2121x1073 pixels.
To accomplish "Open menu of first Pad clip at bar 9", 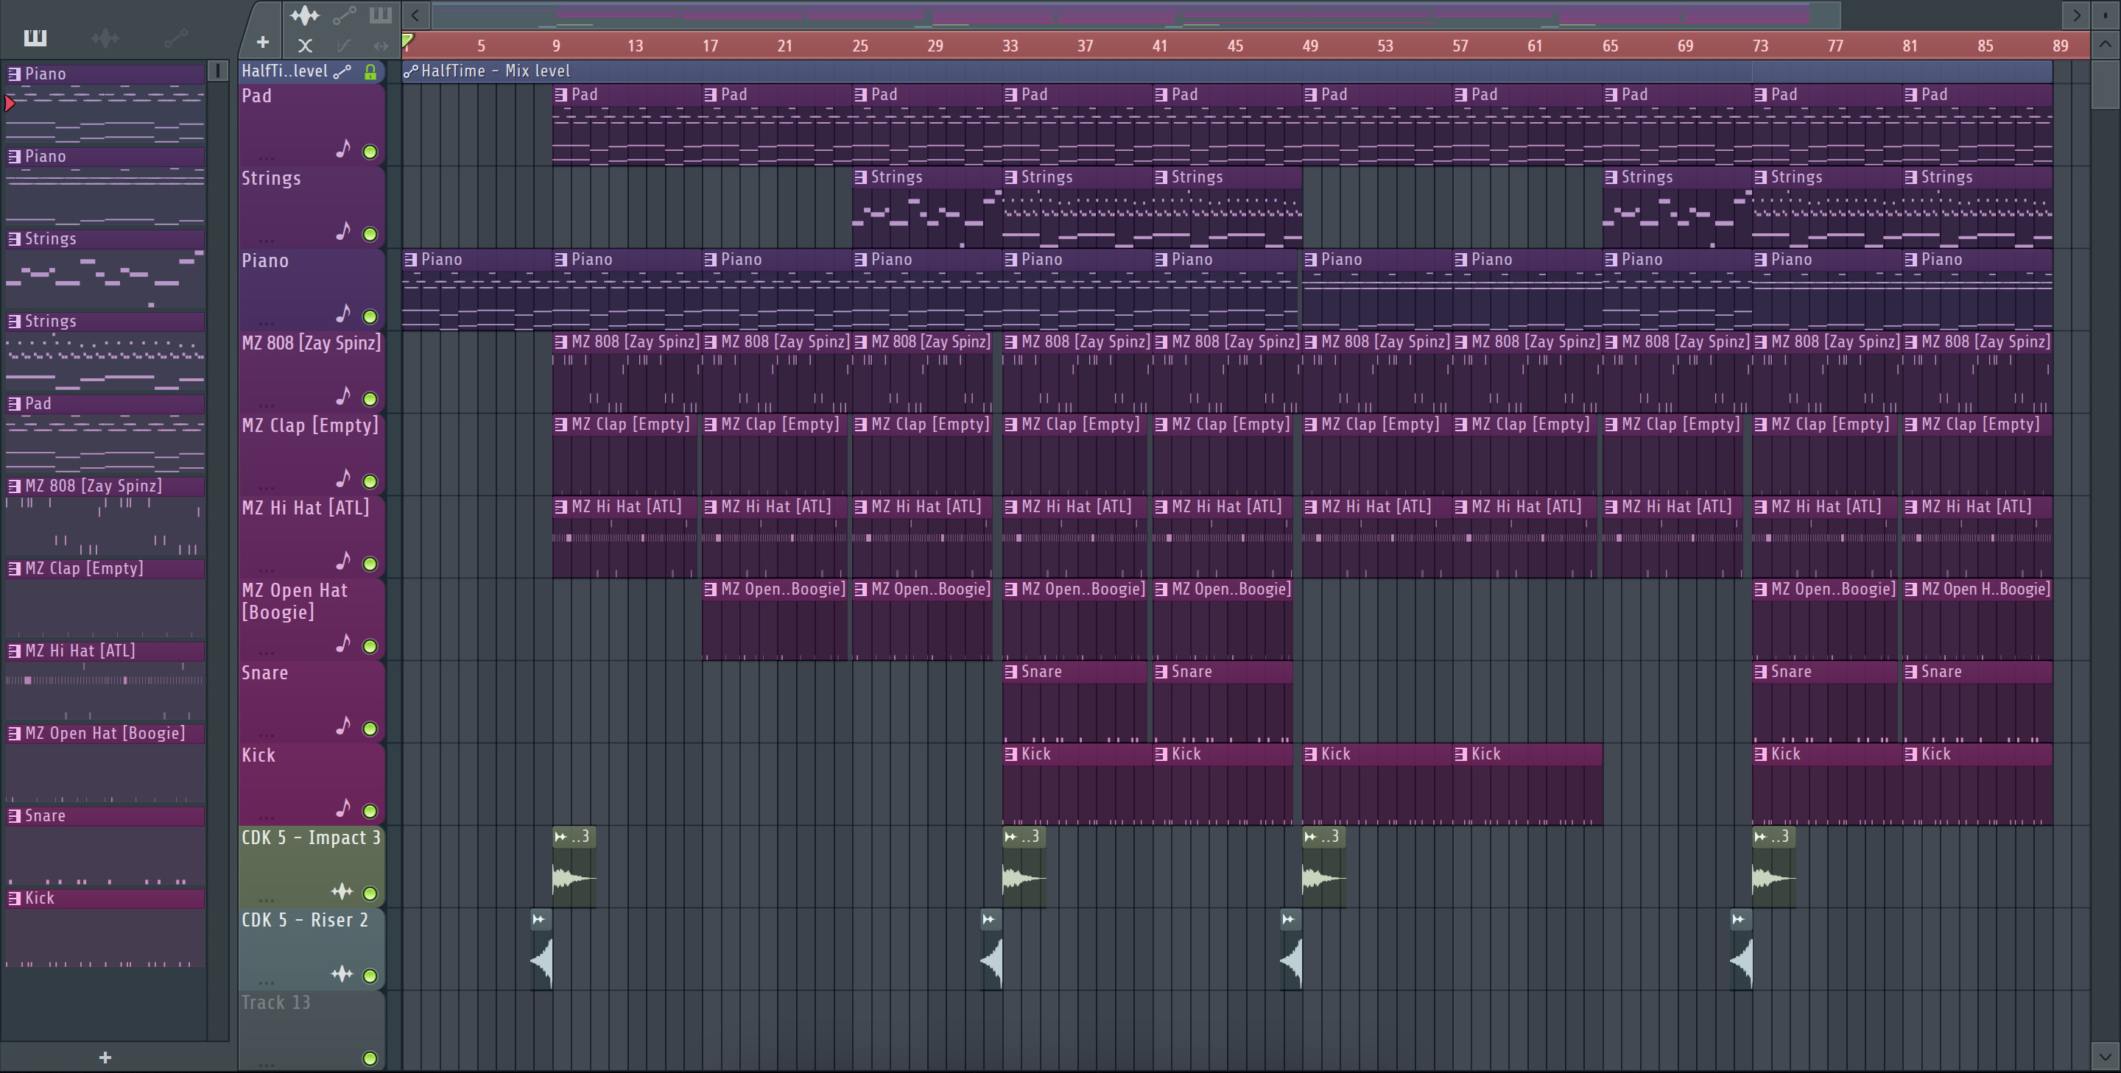I will point(560,95).
